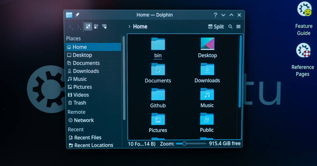Screen dimensions: 317x166
Task: Open the Music folder icon
Action: coord(207,95)
